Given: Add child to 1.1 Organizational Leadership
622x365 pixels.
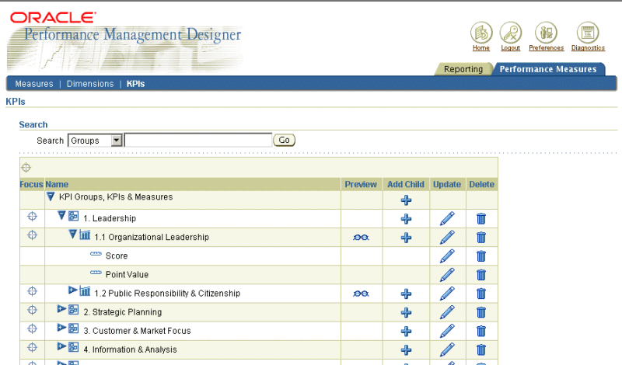Looking at the screenshot, I should (x=406, y=238).
